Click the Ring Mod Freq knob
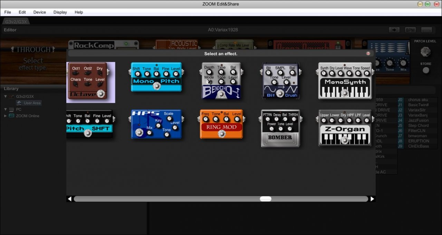This screenshot has height=235, width=442. click(205, 119)
